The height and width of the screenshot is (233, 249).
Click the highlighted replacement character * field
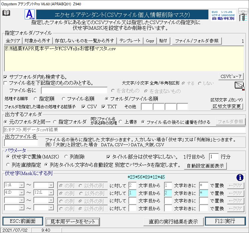(204, 193)
